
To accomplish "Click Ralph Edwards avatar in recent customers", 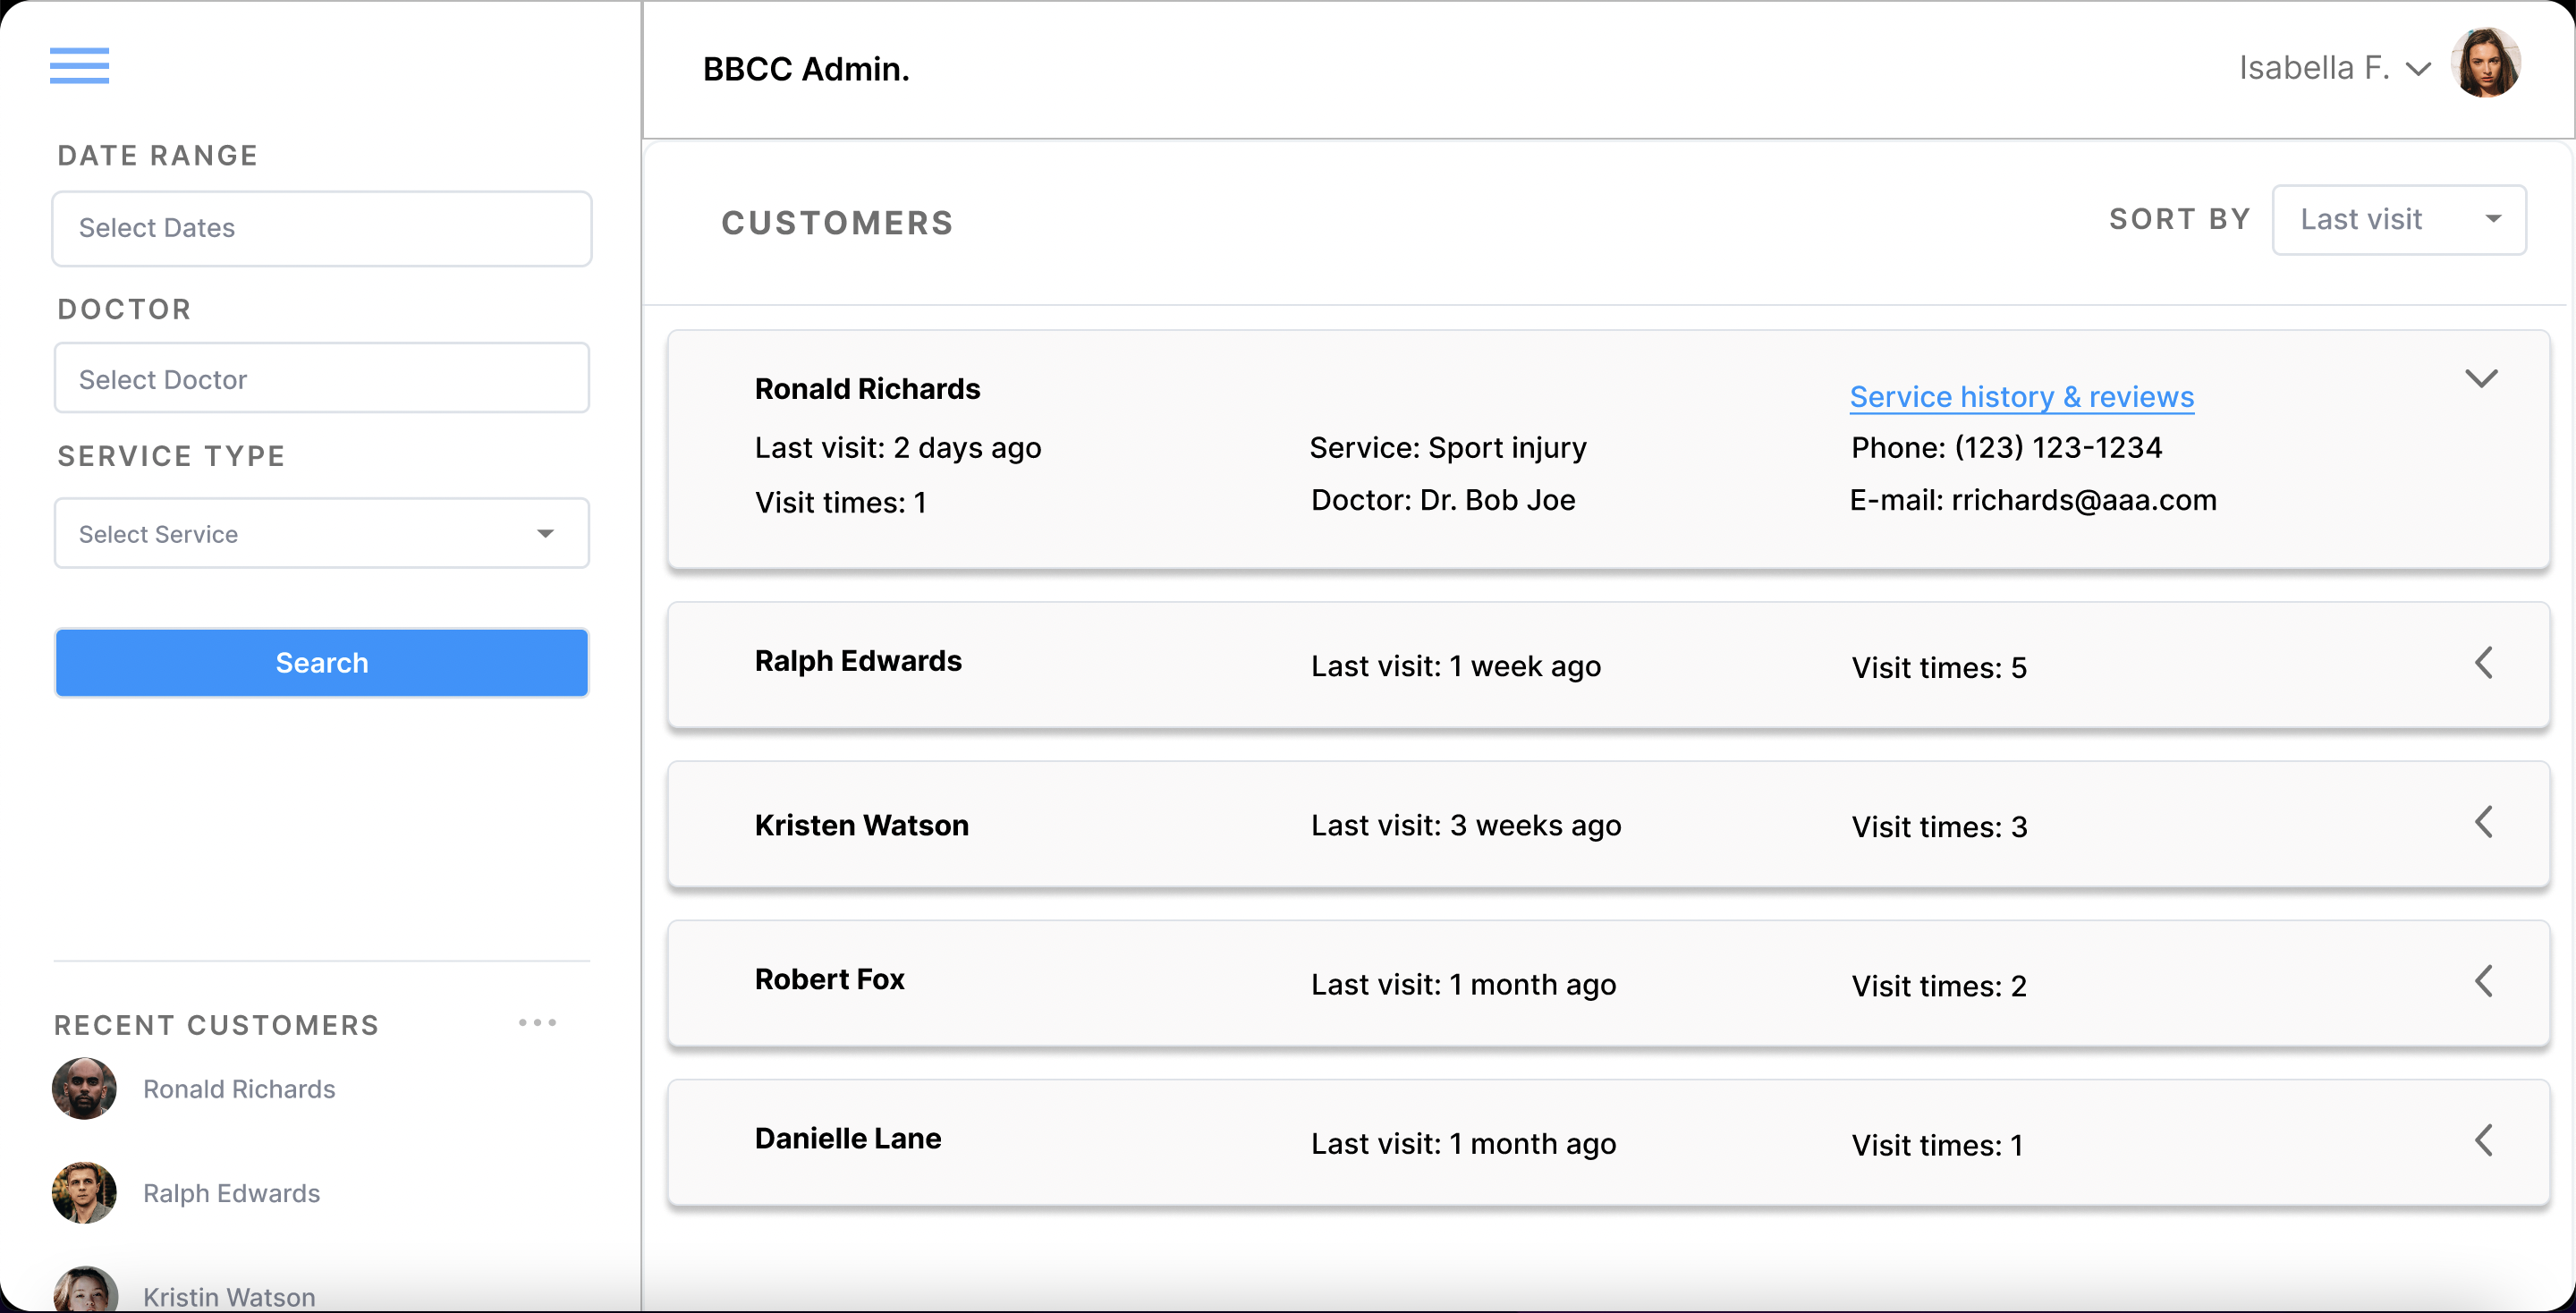I will [x=84, y=1192].
